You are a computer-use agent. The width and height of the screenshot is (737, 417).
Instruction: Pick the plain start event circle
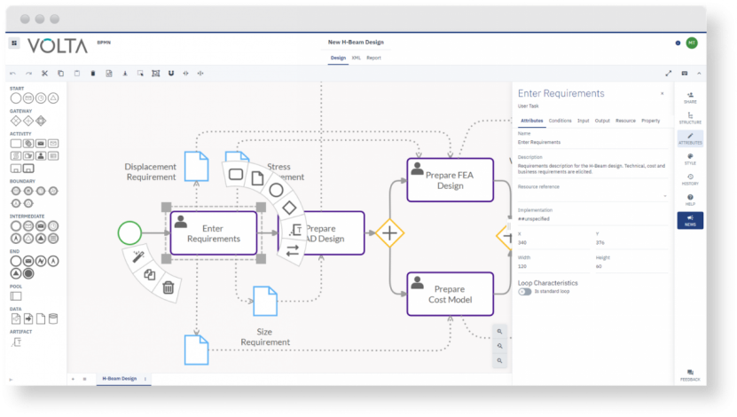tap(15, 98)
